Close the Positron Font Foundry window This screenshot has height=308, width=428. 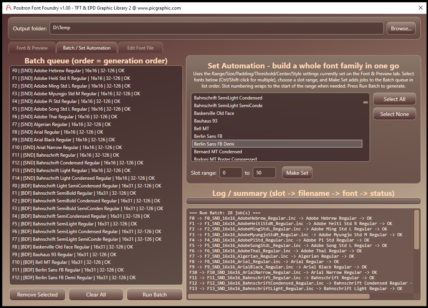(x=421, y=8)
